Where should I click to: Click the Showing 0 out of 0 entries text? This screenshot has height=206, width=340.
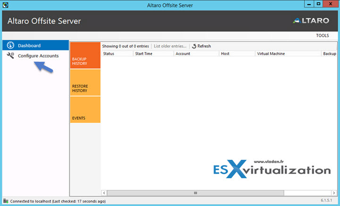click(x=125, y=46)
